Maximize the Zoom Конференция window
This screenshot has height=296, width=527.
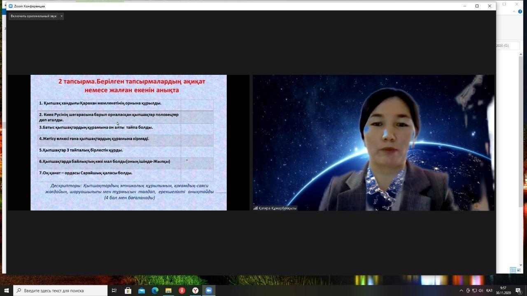click(x=477, y=6)
